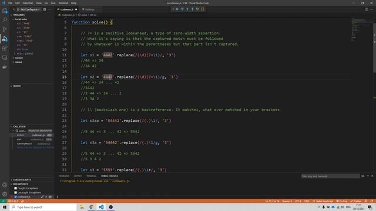Open the Run menu

pyautogui.click(x=53, y=3)
